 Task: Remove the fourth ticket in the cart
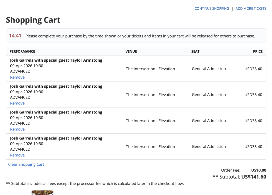[17, 155]
